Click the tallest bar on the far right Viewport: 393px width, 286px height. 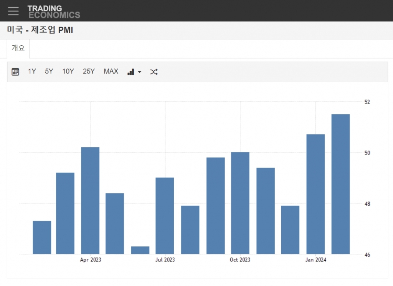pyautogui.click(x=340, y=184)
